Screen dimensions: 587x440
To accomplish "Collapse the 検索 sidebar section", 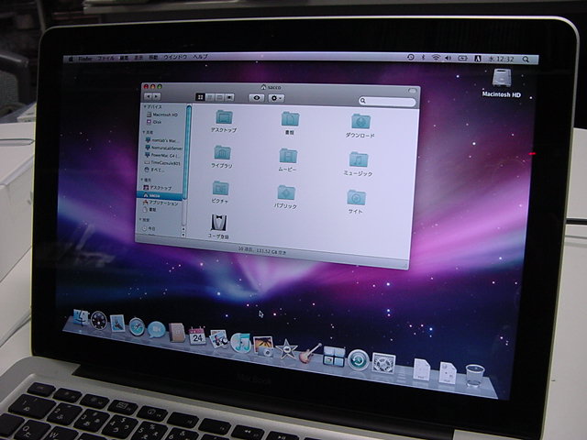I will pos(140,220).
